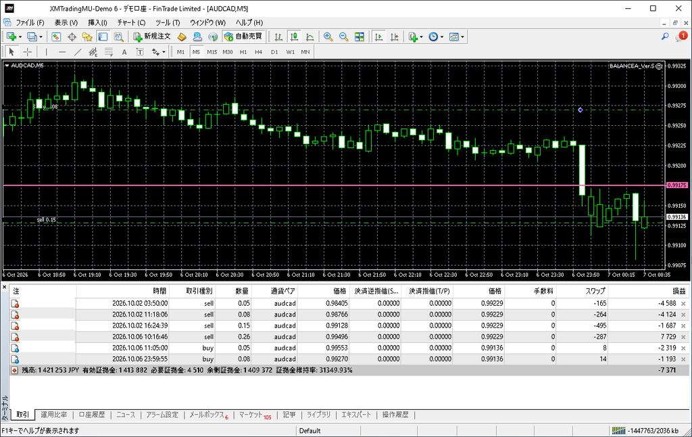Switch chart to line chart mode
This screenshot has height=437, width=692.
(310, 37)
